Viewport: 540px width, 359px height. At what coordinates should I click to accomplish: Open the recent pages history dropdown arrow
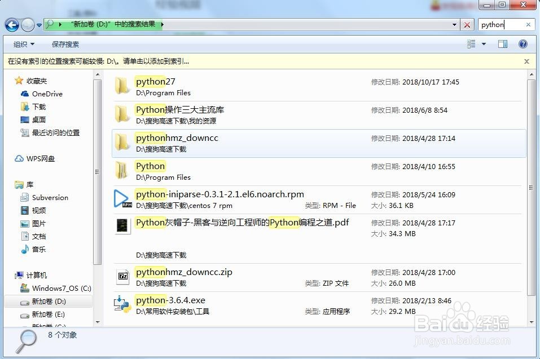coord(39,25)
